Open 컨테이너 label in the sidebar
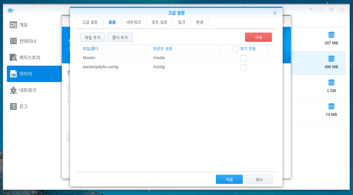The width and height of the screenshot is (353, 195). click(x=28, y=41)
